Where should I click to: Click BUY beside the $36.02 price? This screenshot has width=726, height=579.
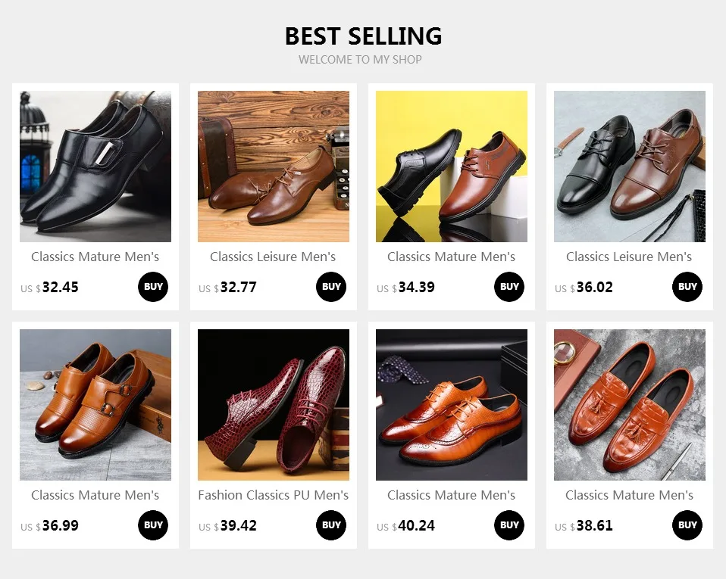(687, 287)
